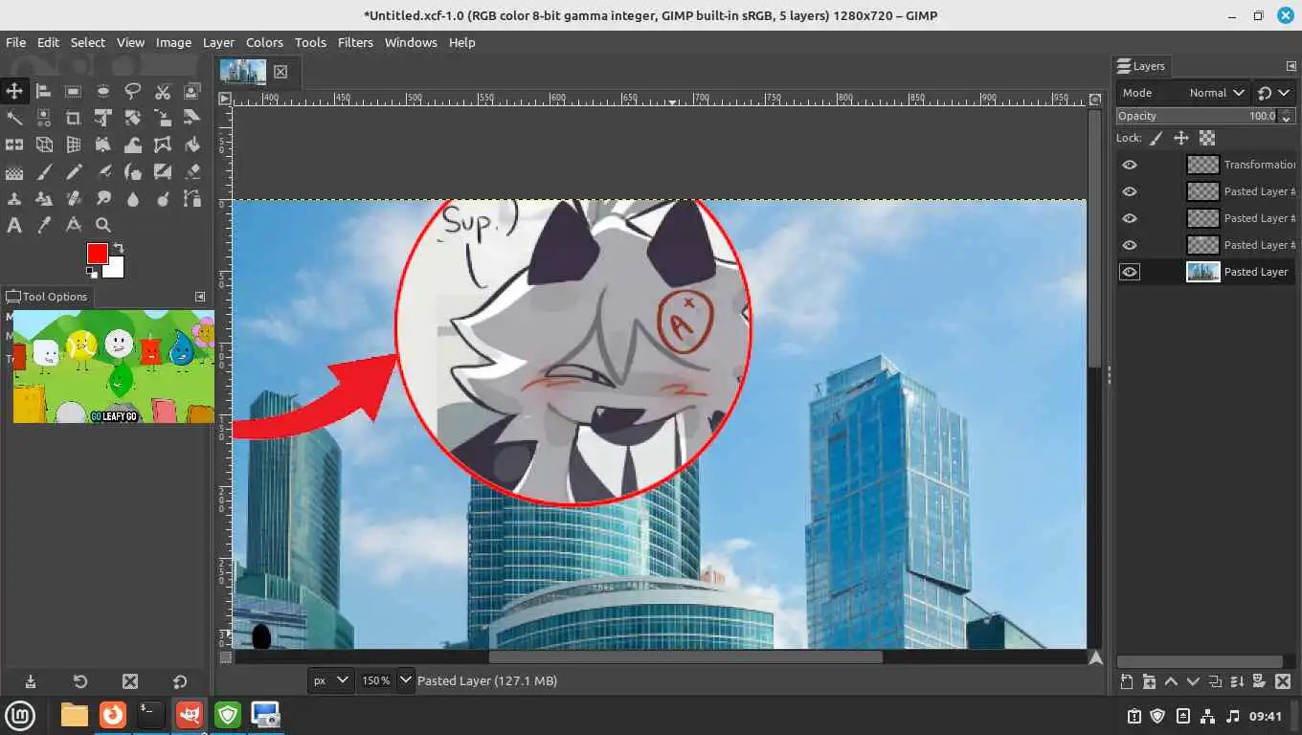This screenshot has width=1302, height=735.
Task: Open the Tool Options configure tab menu
Action: point(200,297)
